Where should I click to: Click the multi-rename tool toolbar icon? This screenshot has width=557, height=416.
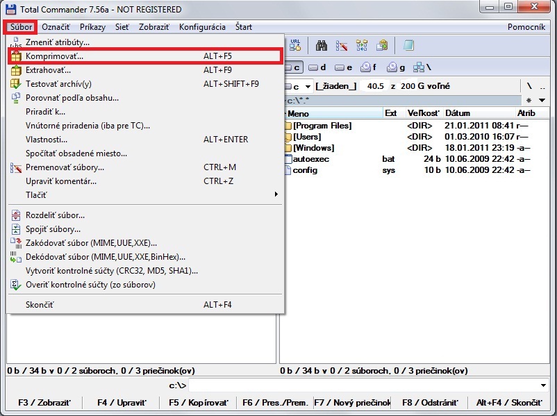[x=342, y=45]
